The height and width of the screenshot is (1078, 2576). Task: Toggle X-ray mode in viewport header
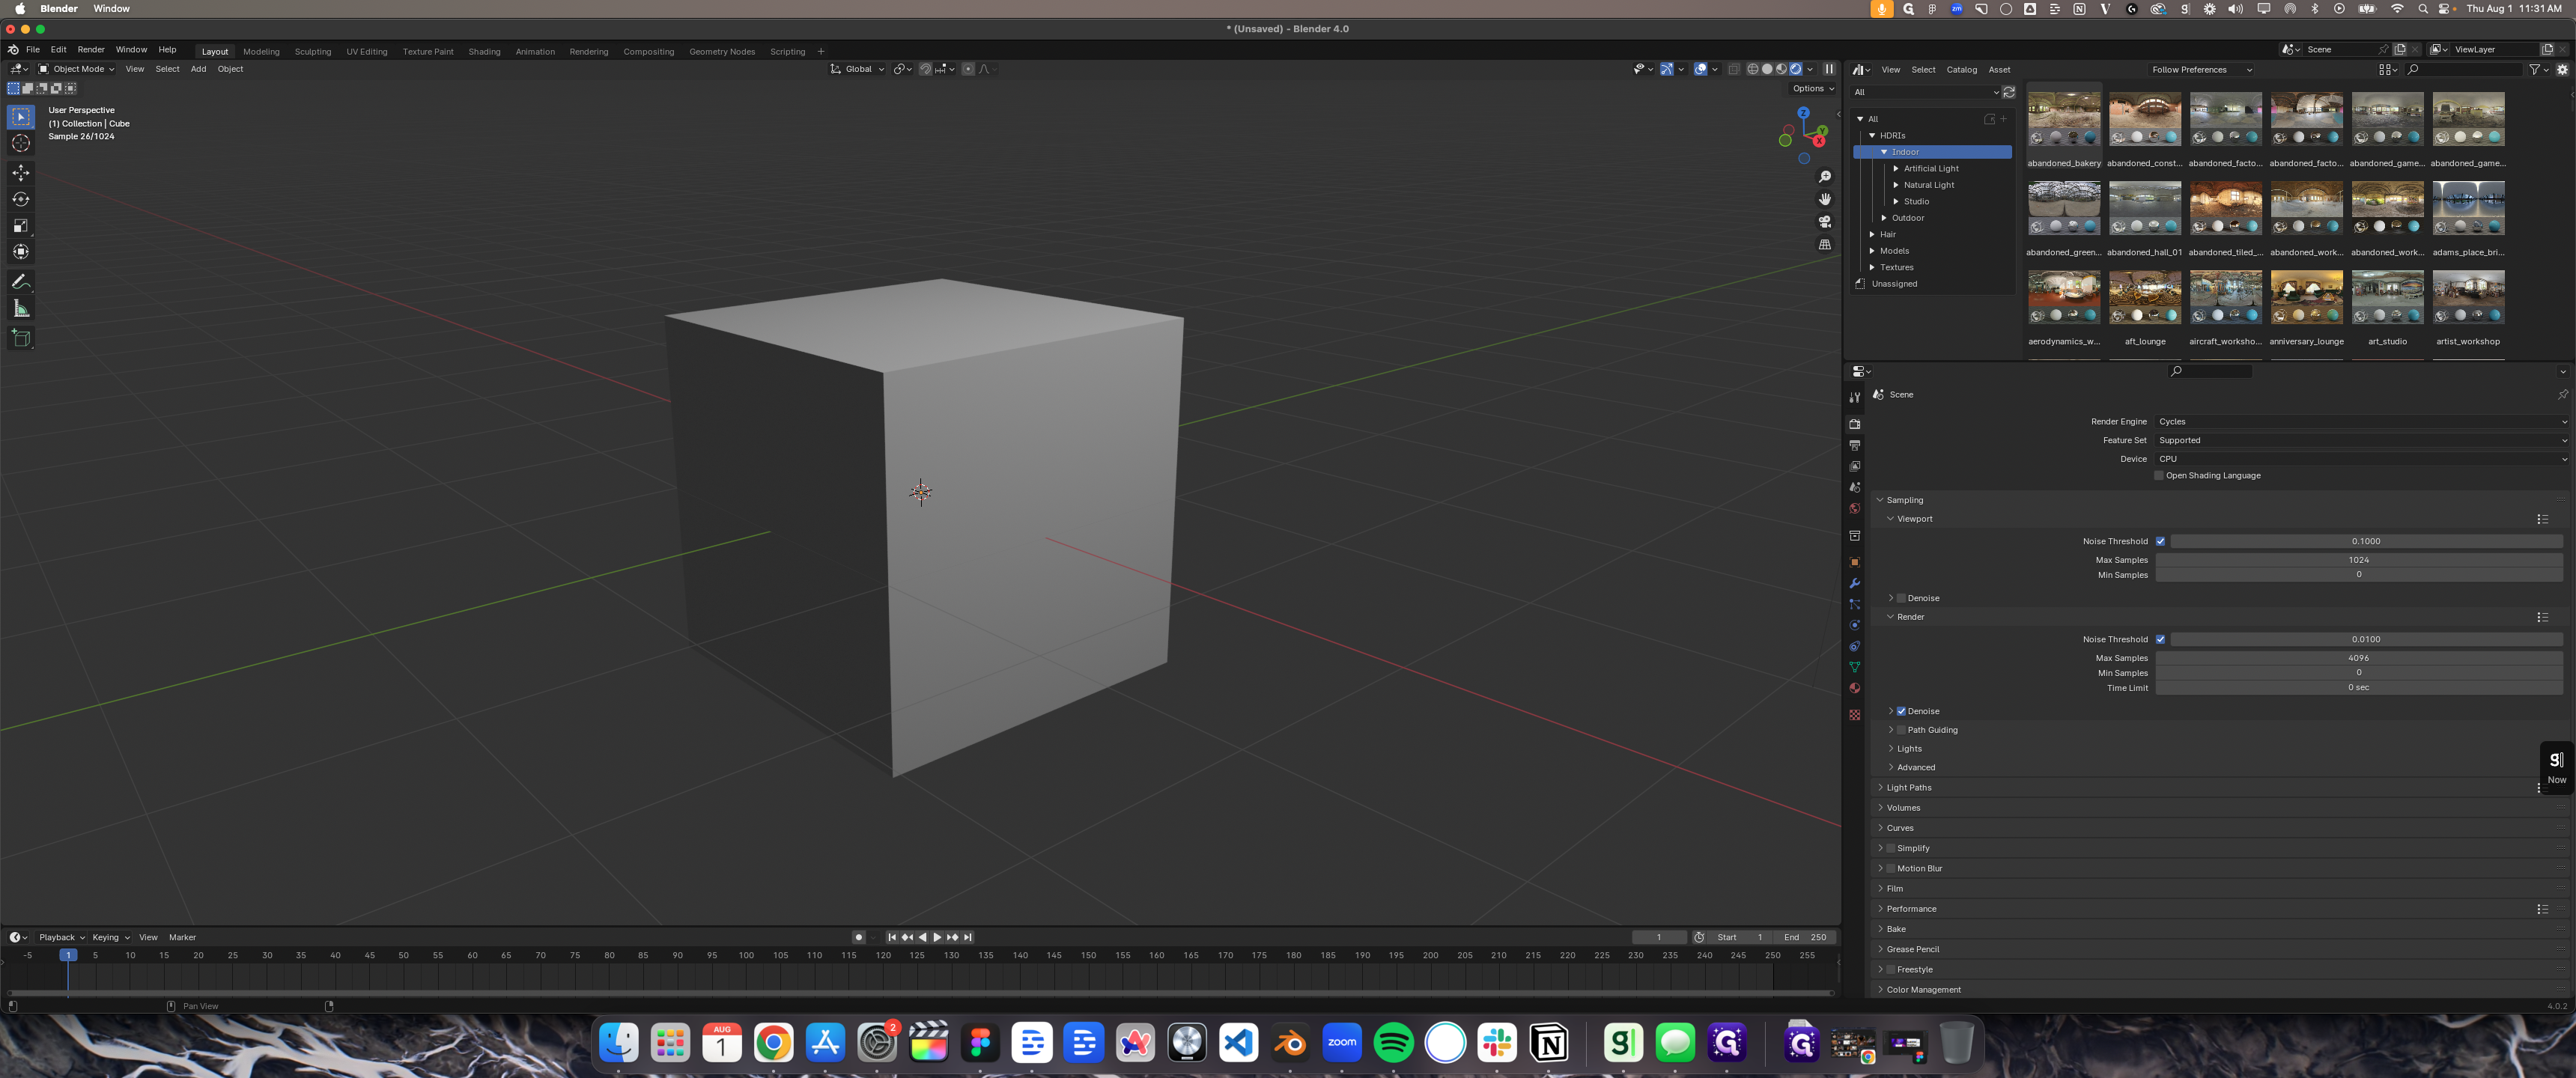[x=1734, y=69]
